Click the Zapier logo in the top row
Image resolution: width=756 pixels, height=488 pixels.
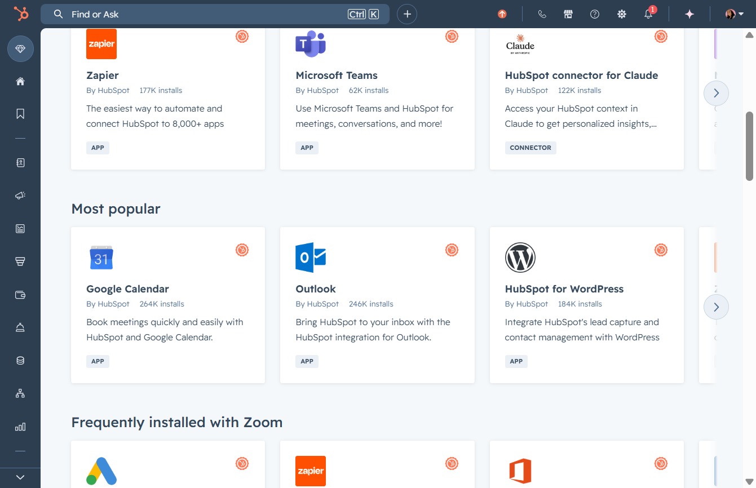coord(101,44)
